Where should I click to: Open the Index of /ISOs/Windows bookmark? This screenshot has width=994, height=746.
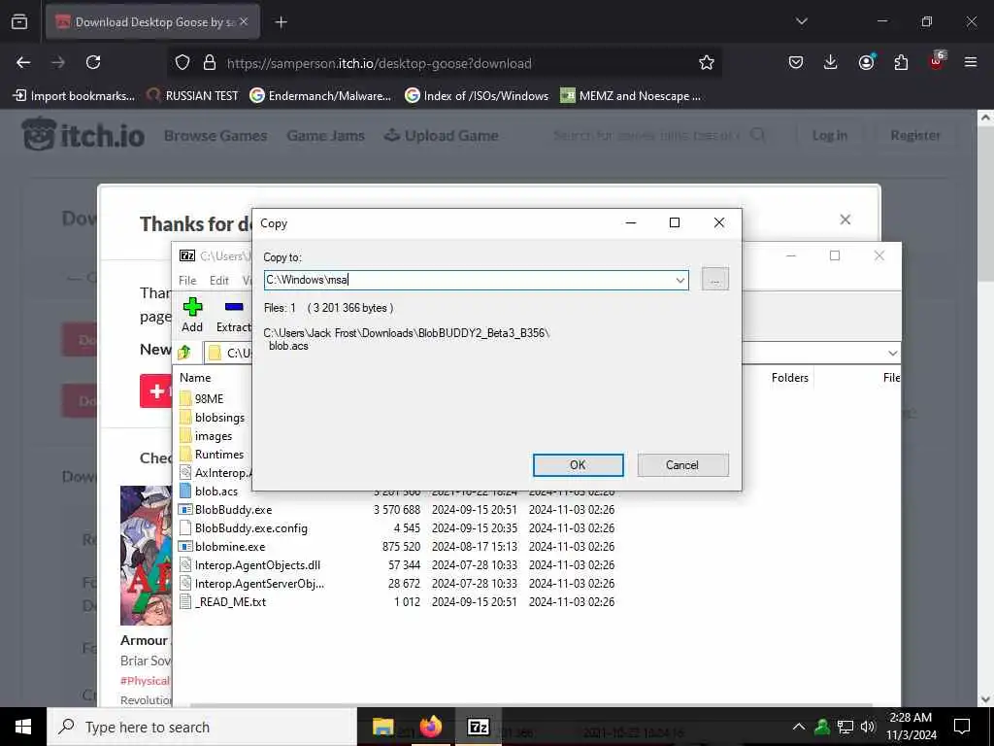tap(477, 96)
